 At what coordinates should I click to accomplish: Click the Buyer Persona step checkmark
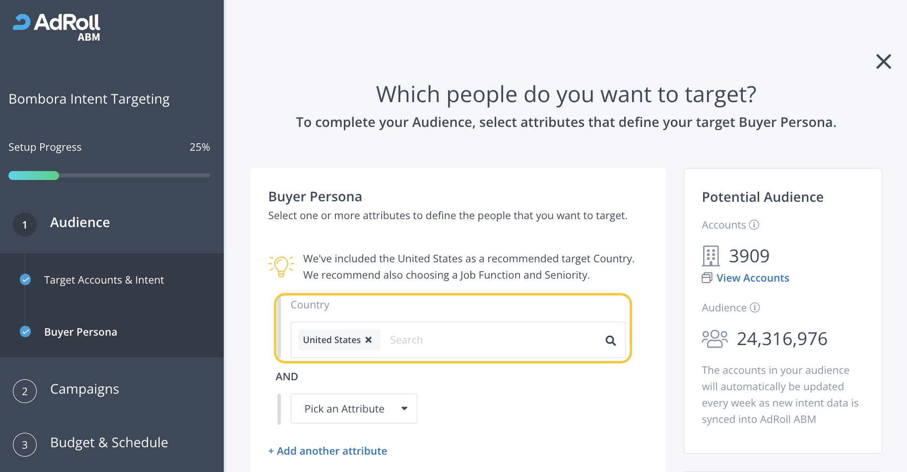[25, 331]
